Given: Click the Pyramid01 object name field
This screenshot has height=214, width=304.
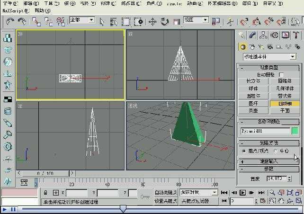Looking at the screenshot, I should [x=265, y=131].
